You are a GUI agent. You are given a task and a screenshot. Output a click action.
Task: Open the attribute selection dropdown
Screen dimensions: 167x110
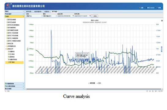pyautogui.click(x=50, y=16)
